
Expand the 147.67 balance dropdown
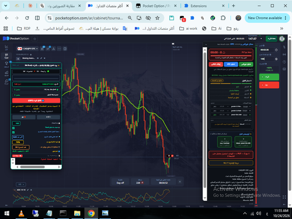[261, 39]
